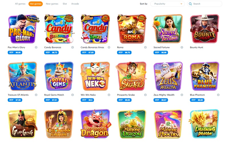Show info for Blue Phantom
Image resolution: width=229 pixels, height=143 pixels.
[218, 95]
